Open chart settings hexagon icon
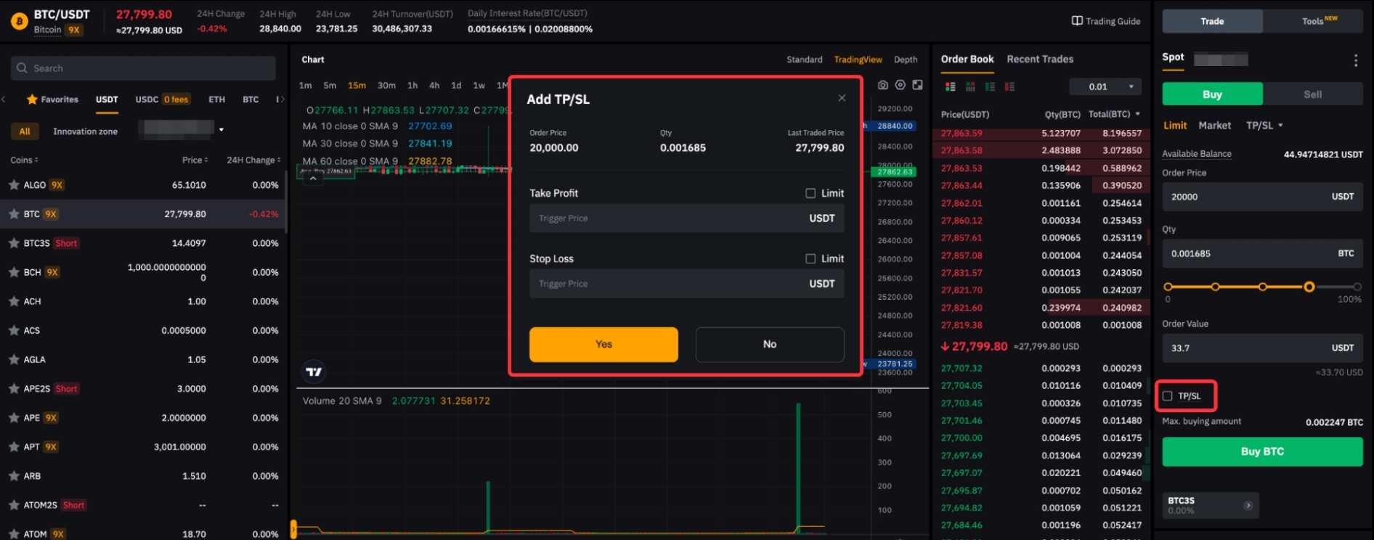1374x540 pixels. pos(900,86)
